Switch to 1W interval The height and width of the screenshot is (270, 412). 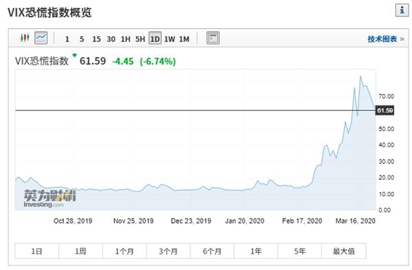[170, 39]
